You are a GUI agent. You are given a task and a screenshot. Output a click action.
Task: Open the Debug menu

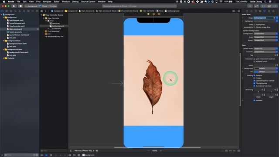(75, 2)
